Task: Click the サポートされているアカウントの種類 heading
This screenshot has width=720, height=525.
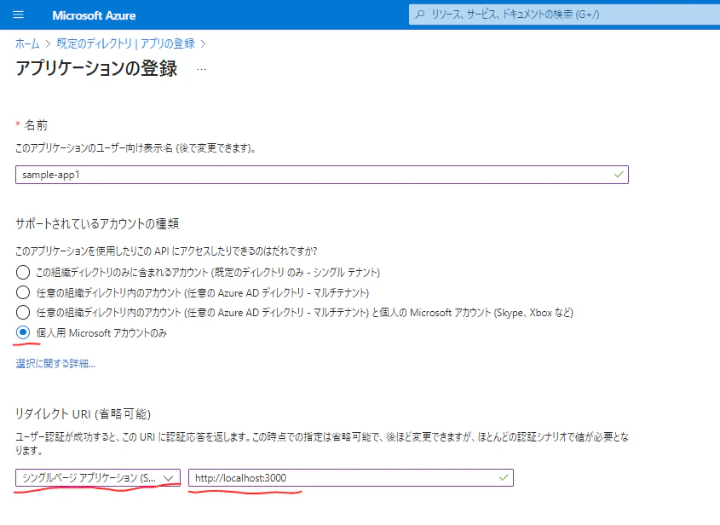Action: pos(97,223)
